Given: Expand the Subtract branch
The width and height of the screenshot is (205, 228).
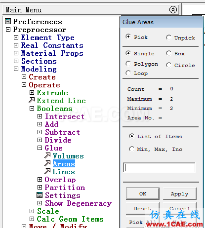Looking at the screenshot, I should point(40,132).
